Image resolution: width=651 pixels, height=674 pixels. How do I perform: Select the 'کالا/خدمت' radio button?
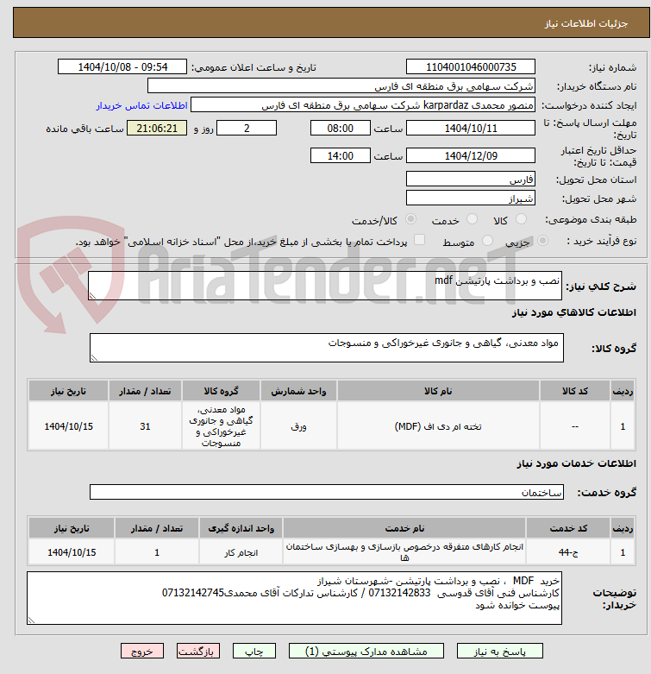[x=411, y=219]
